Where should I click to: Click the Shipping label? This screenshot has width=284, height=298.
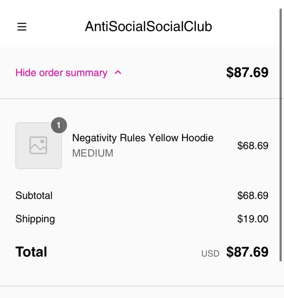35,219
